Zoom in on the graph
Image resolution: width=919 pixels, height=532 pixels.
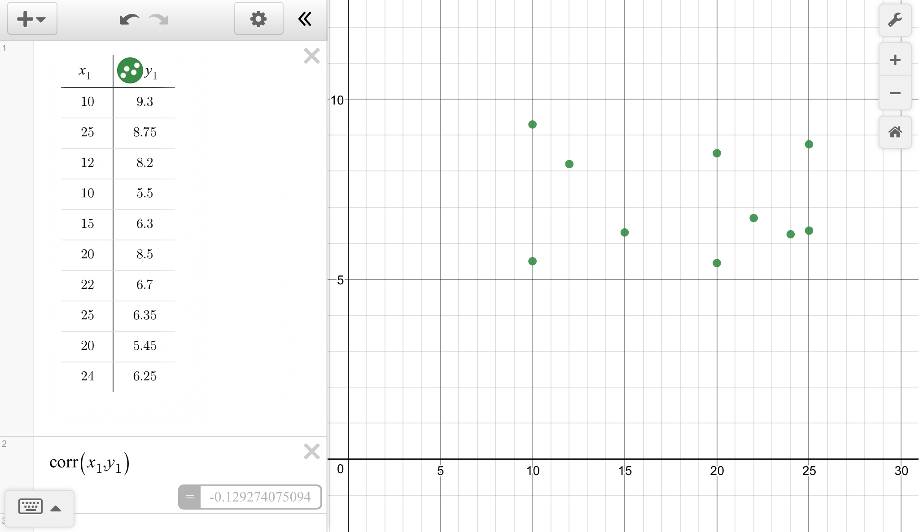[895, 60]
